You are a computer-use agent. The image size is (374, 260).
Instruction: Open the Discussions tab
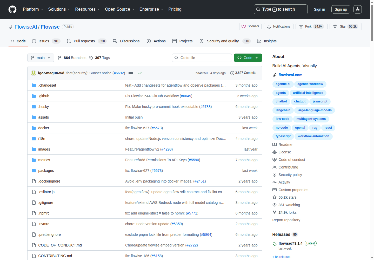coord(126,41)
